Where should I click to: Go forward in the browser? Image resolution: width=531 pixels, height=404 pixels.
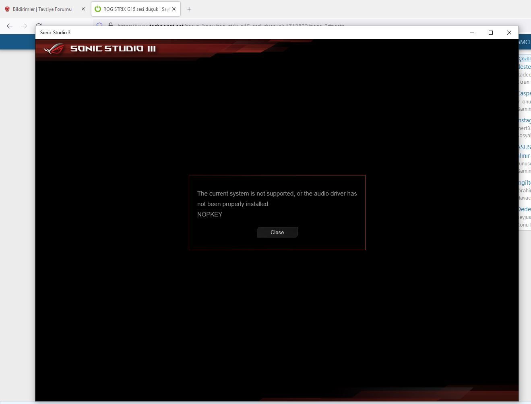(x=24, y=26)
